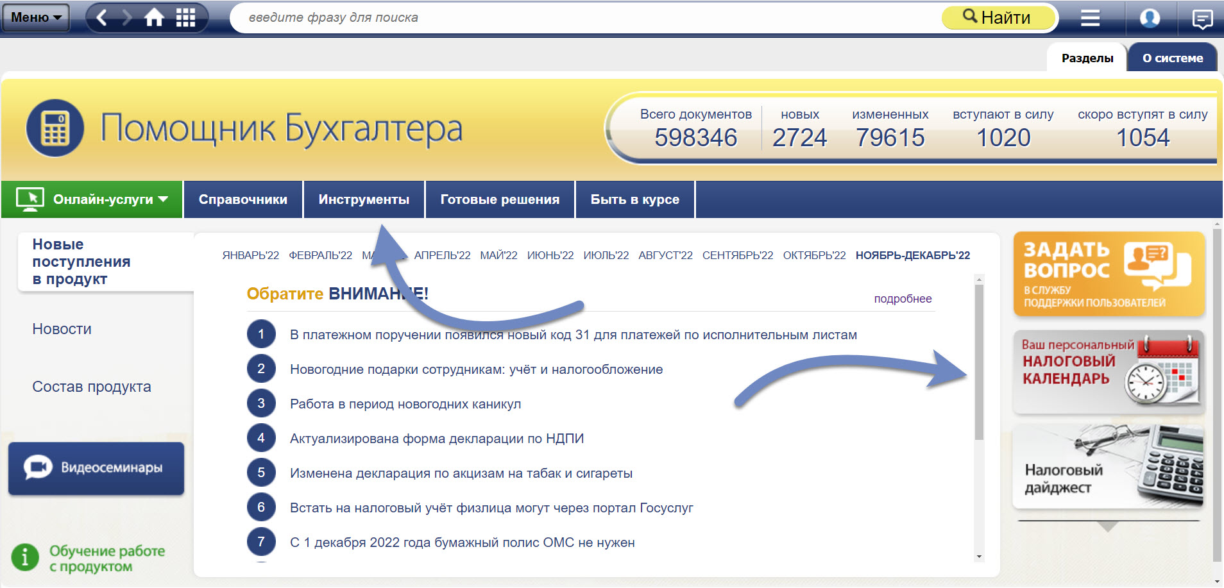Select the ИЮНЬ'22 month tab

(x=550, y=255)
